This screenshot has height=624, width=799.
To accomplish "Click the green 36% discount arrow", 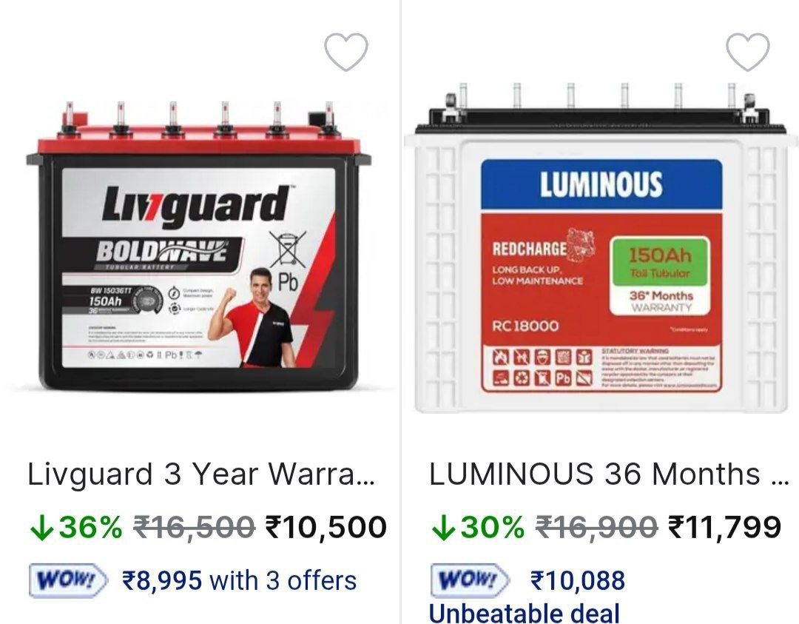I will 41,527.
